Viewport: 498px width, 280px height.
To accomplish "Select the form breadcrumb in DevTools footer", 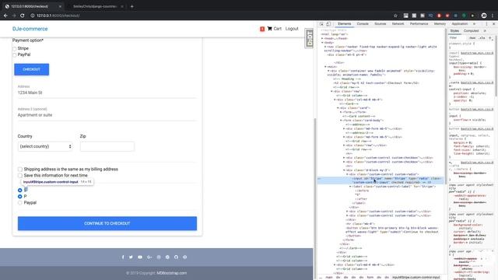I will click(370, 278).
